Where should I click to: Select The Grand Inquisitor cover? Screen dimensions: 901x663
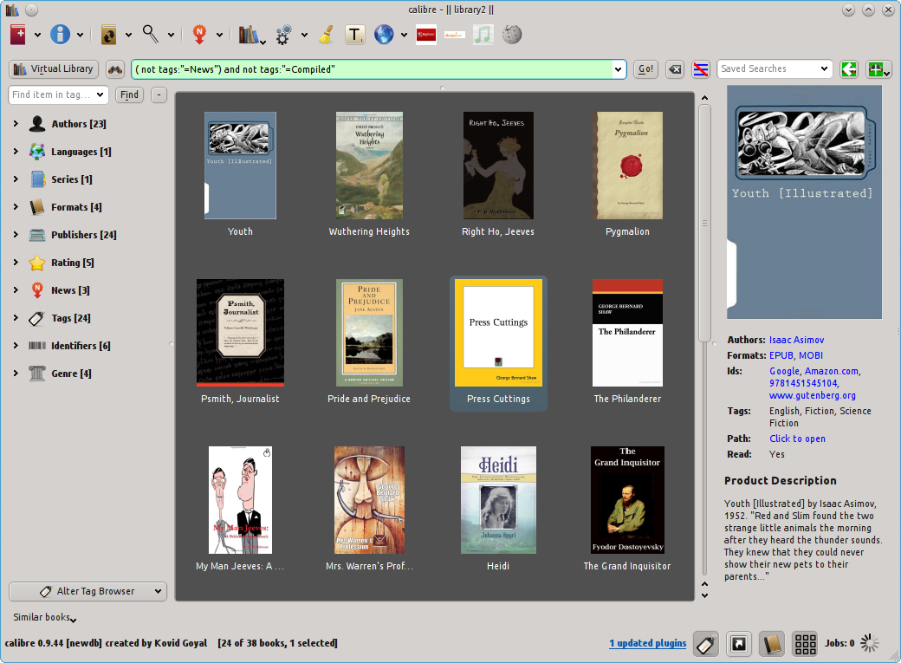tap(627, 500)
